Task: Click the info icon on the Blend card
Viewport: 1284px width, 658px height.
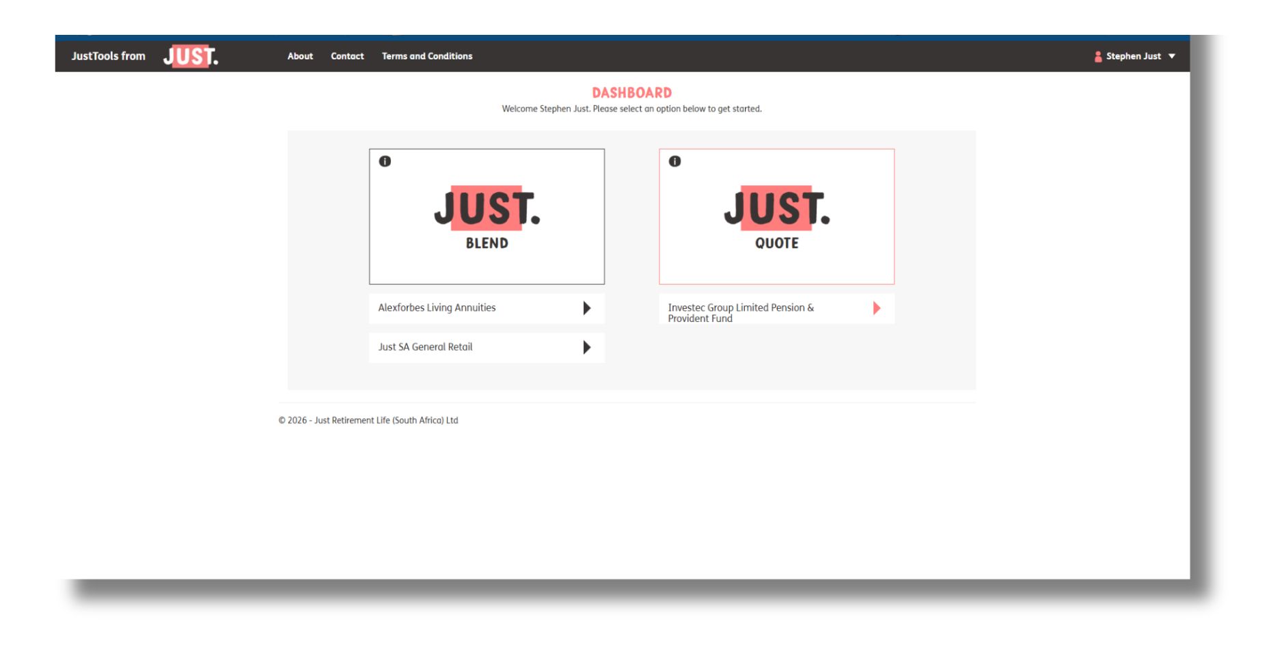Action: pos(385,161)
